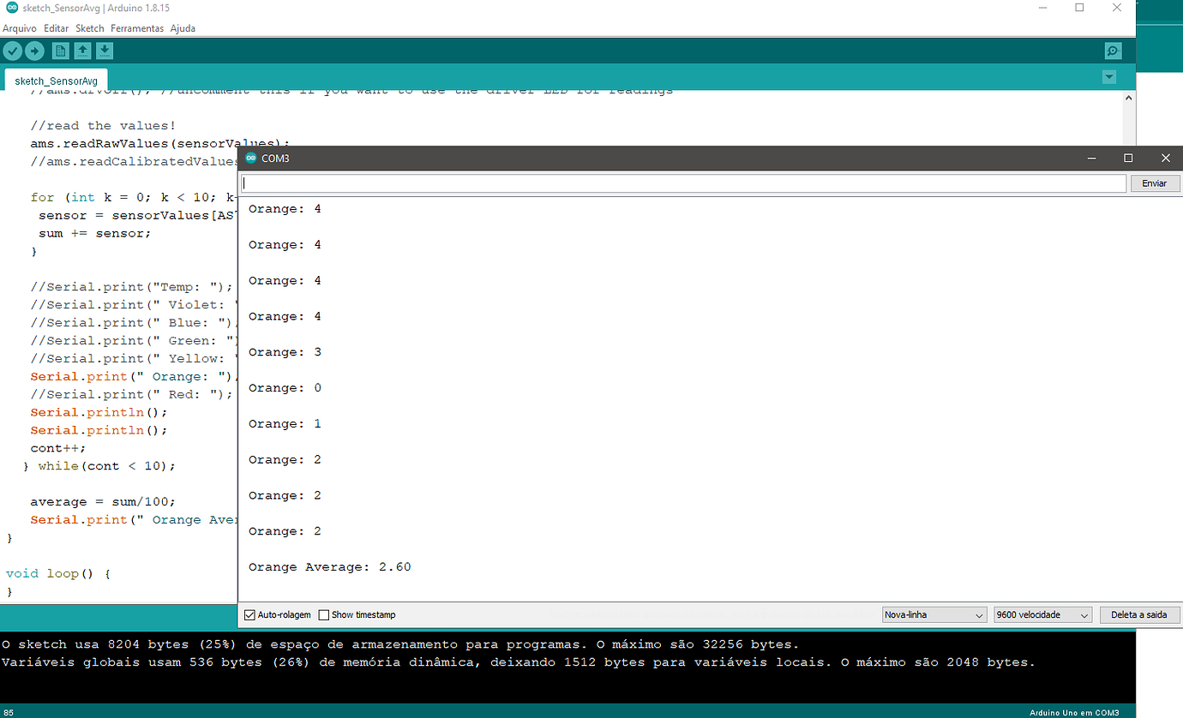Save the sketch with the Save icon
The height and width of the screenshot is (718, 1183).
click(104, 51)
